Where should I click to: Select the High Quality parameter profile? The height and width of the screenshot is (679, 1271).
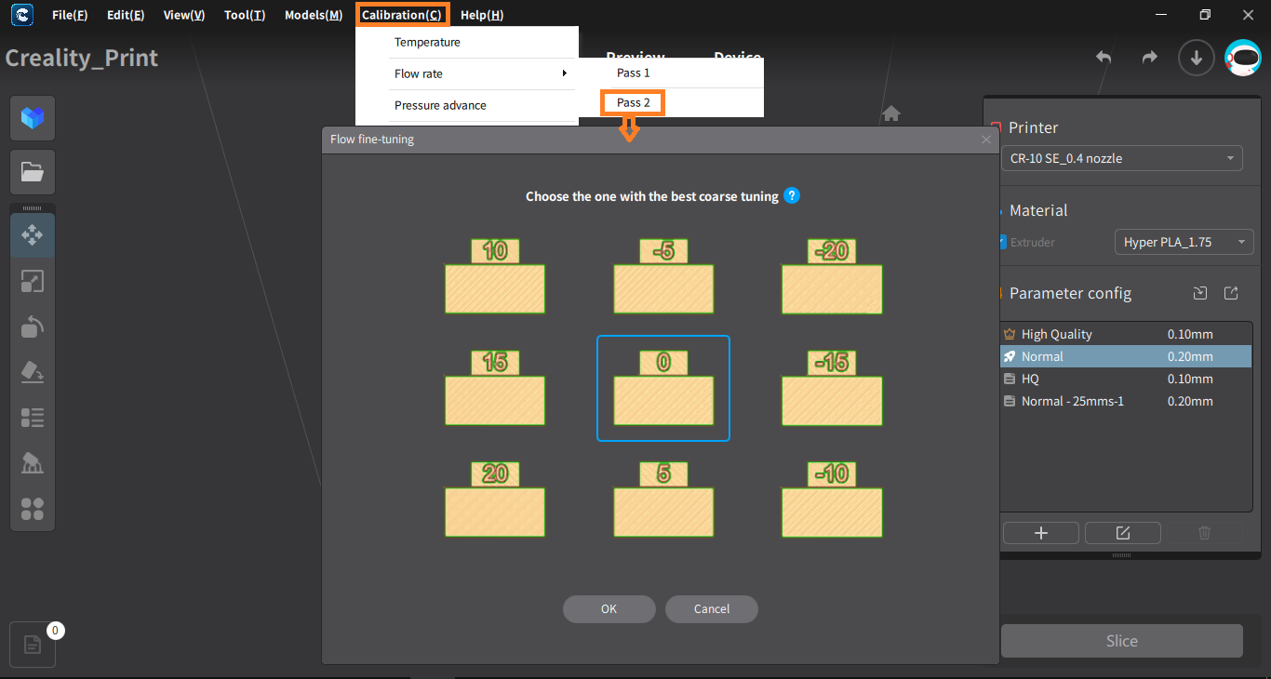[1126, 334]
